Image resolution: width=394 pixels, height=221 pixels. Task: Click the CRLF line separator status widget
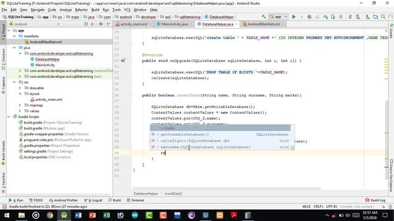coord(318,206)
